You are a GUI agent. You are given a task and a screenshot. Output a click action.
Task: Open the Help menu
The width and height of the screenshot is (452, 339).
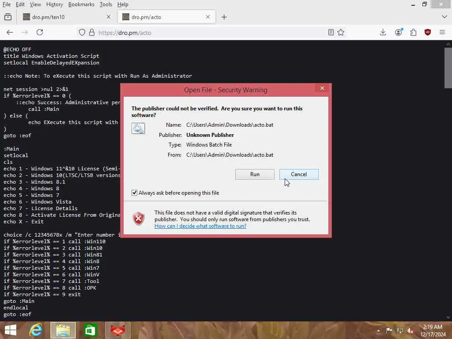click(123, 4)
